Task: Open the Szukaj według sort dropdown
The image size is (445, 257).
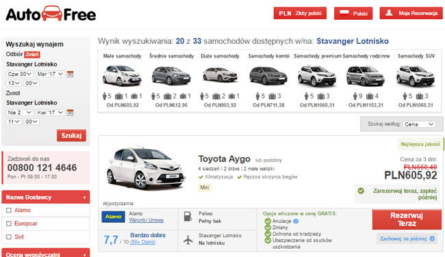Action: pos(419,124)
